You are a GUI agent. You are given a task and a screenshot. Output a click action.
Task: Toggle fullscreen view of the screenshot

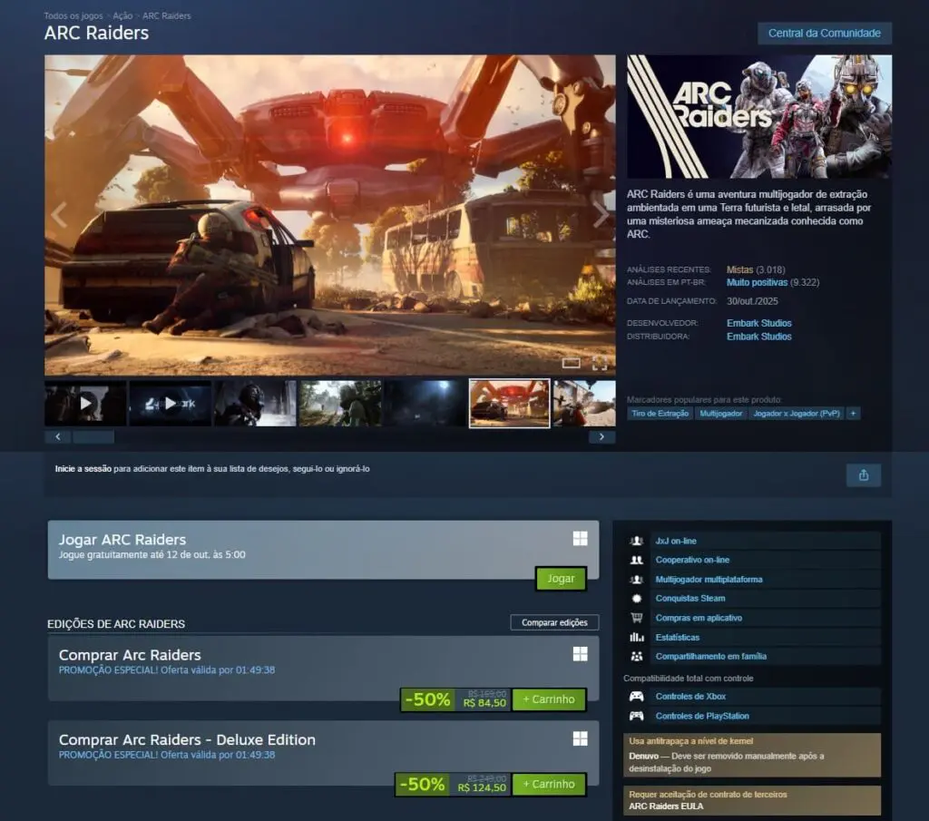tap(600, 363)
